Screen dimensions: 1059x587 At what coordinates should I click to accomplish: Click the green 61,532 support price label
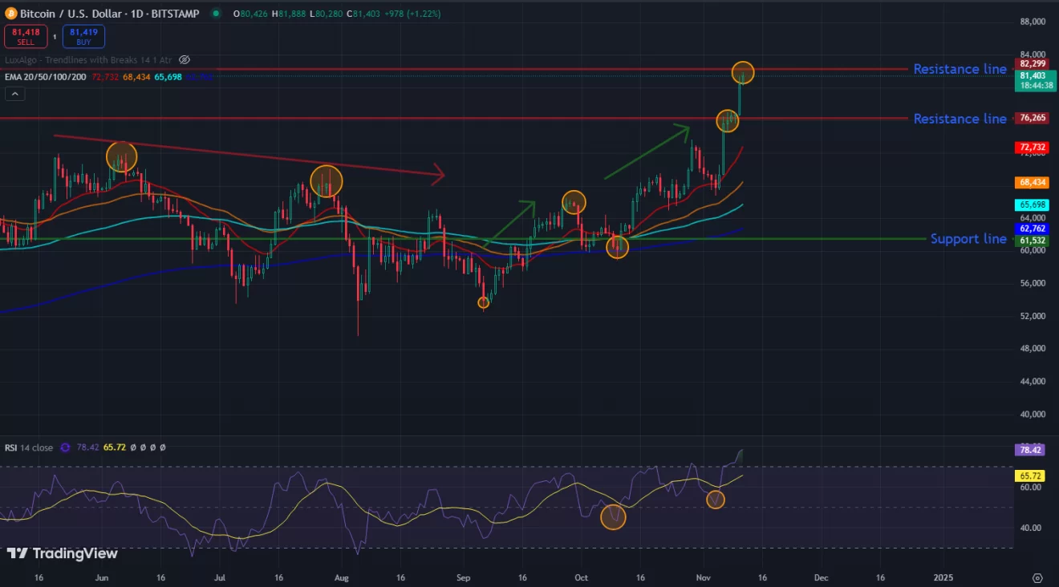click(1031, 240)
